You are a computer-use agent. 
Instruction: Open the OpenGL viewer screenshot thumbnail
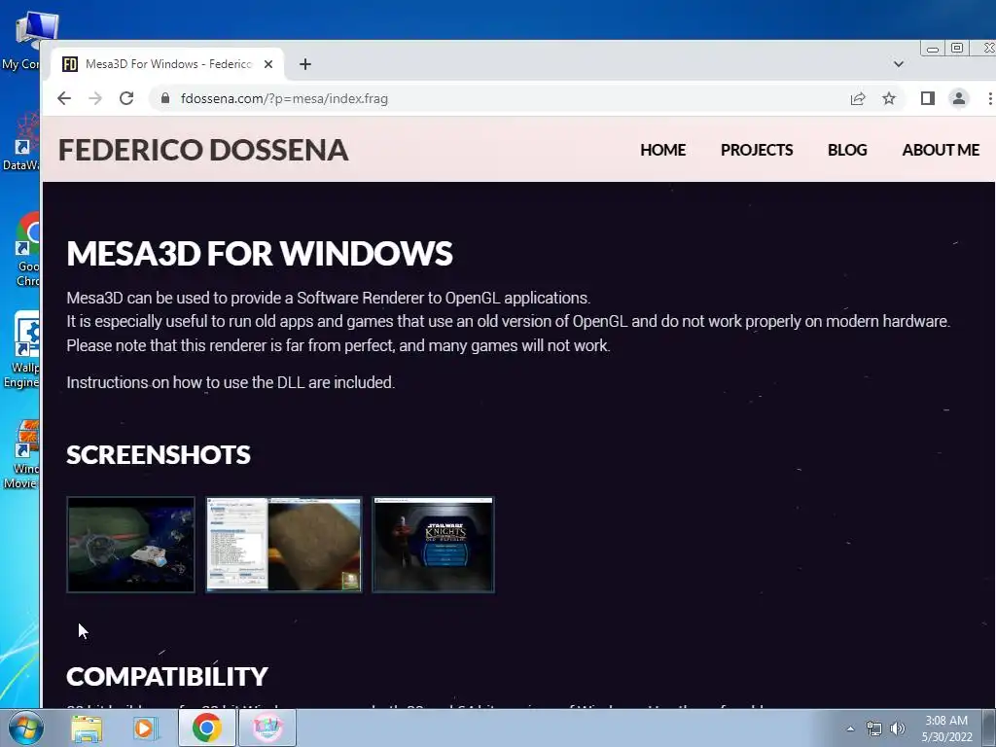tap(284, 545)
